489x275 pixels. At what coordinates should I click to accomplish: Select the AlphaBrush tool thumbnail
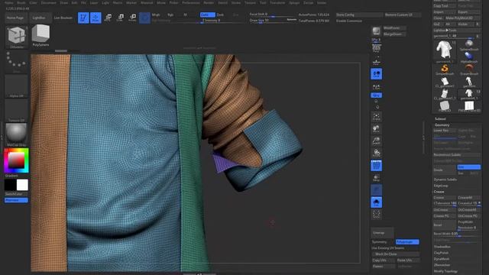click(x=469, y=57)
